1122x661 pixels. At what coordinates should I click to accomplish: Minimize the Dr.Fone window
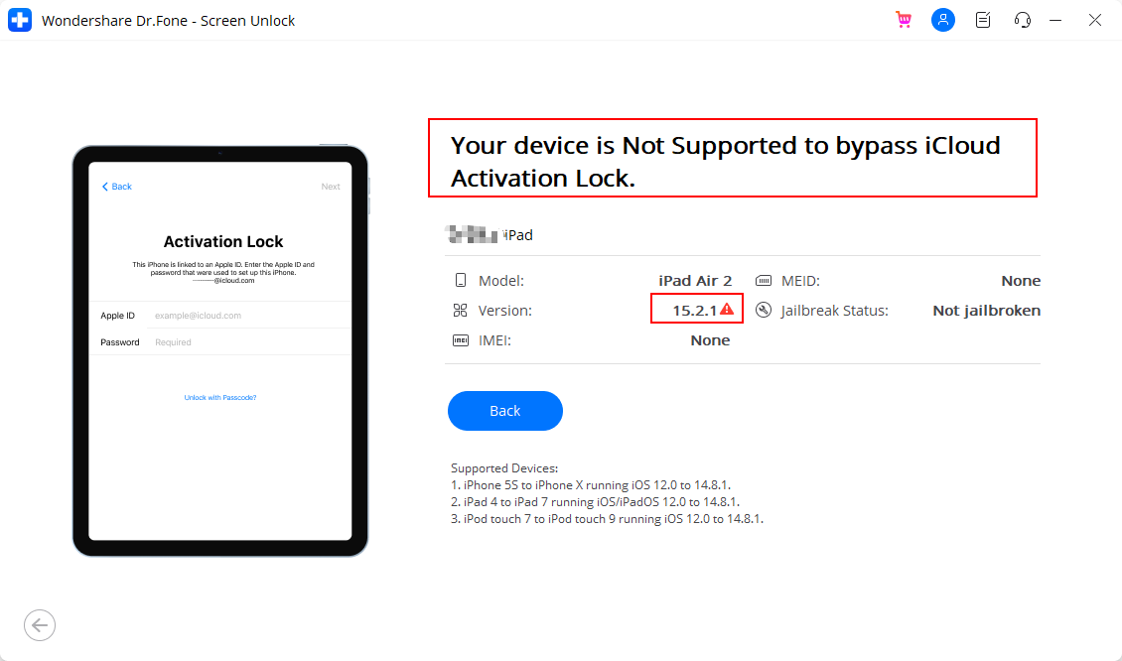coord(1055,20)
